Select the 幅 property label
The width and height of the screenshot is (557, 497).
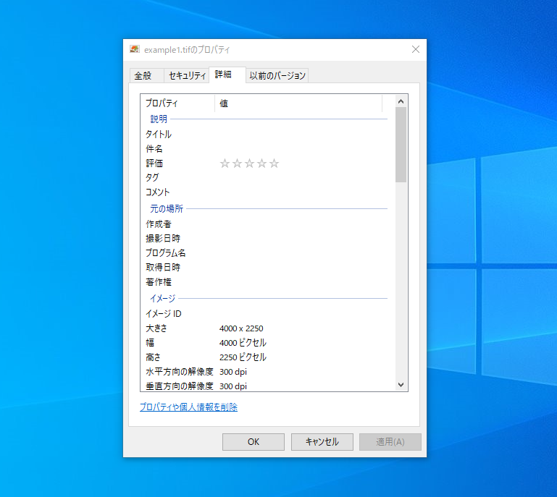[150, 343]
